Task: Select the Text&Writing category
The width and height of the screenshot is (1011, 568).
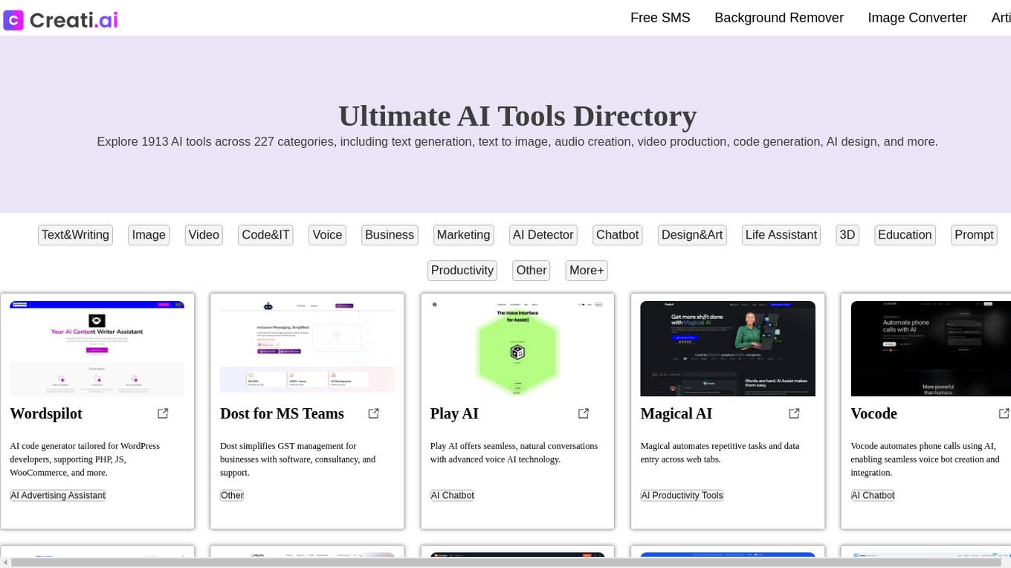Action: 75,235
